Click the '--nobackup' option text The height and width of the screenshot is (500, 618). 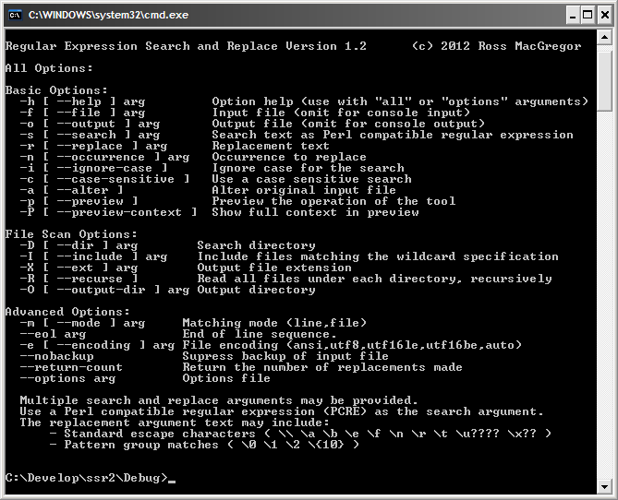(57, 356)
